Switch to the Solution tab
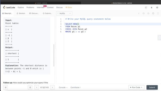This screenshot has width=161, height=91. [x=21, y=13]
